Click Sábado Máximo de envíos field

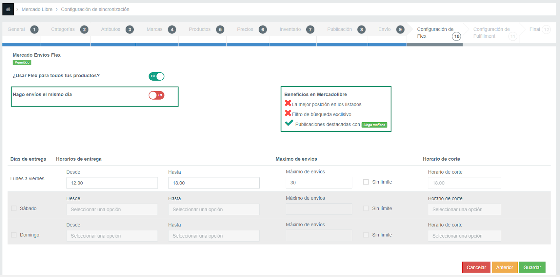tap(319, 209)
